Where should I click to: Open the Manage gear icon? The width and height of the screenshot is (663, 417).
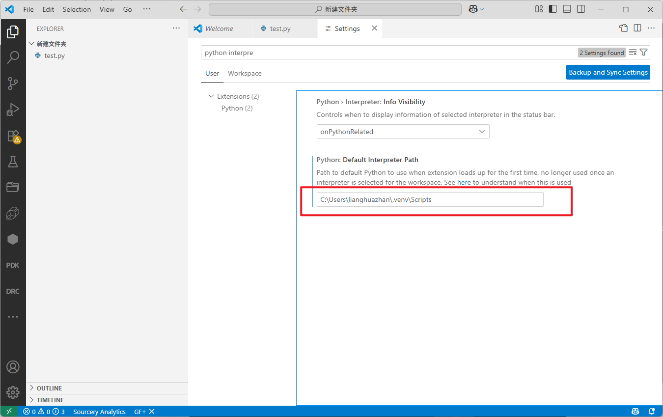pyautogui.click(x=13, y=392)
